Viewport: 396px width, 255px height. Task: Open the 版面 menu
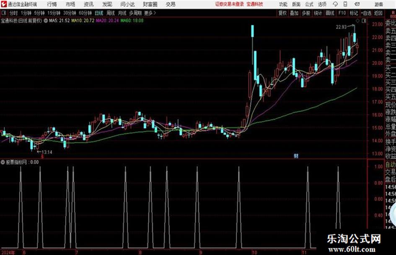coord(296,4)
